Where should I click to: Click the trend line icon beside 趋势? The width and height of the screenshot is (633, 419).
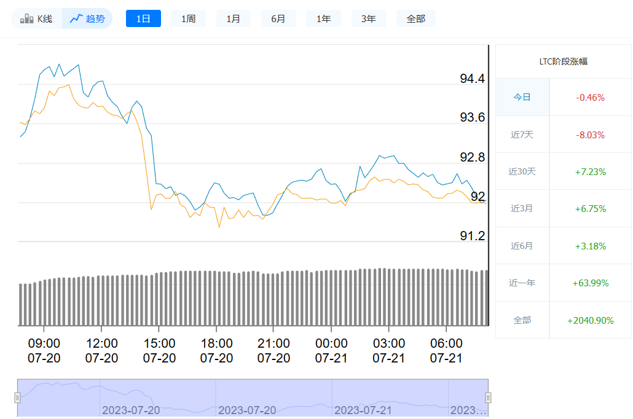point(76,19)
